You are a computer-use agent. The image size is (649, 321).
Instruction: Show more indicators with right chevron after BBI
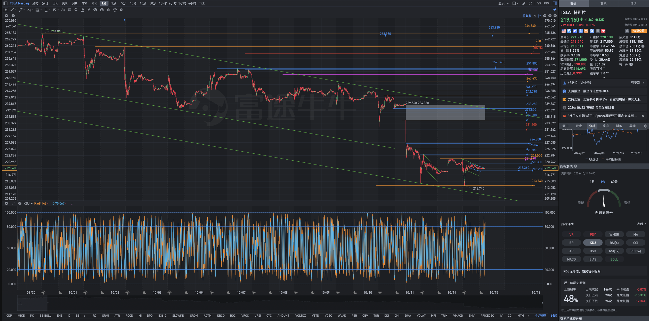point(85,316)
